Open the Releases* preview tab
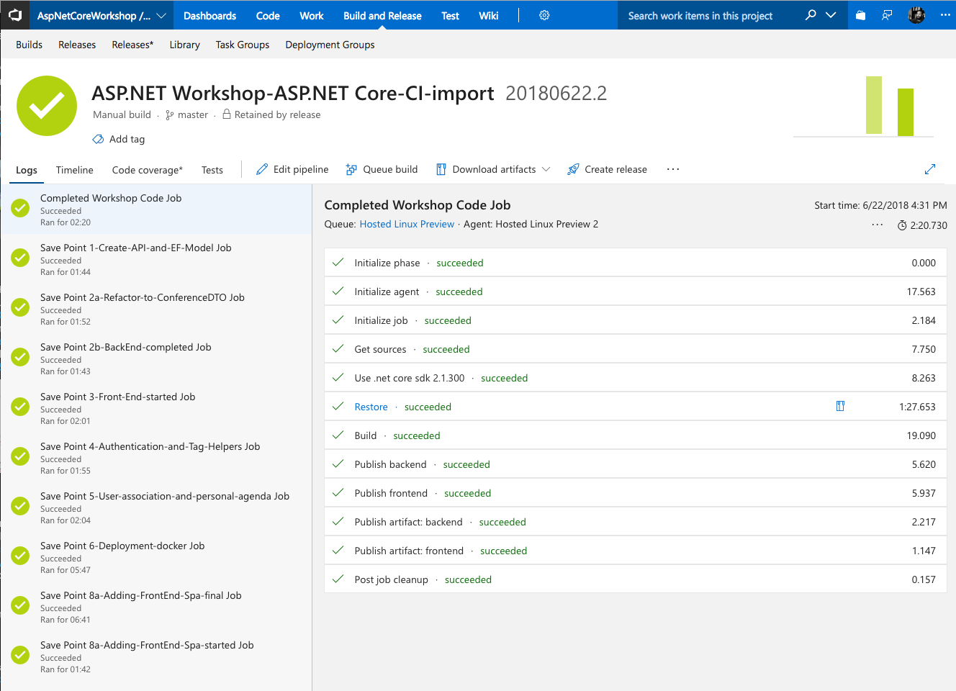The image size is (956, 691). coord(132,45)
